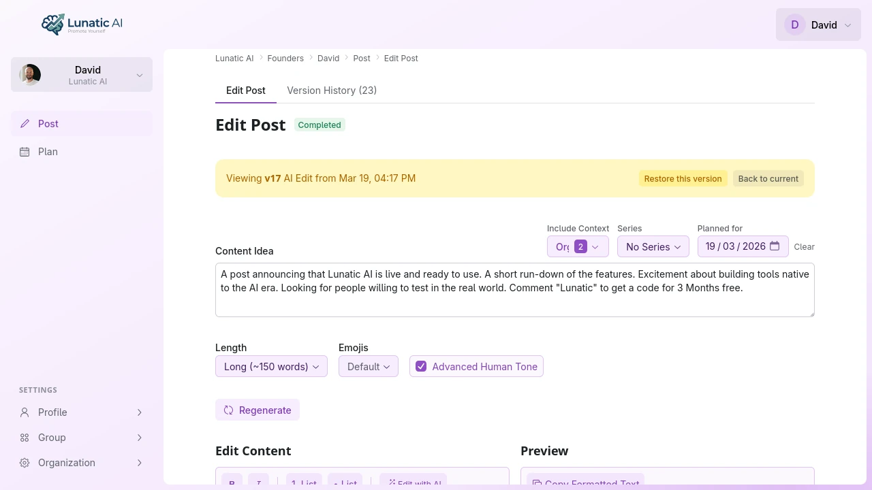Image resolution: width=872 pixels, height=490 pixels.
Task: Click the context count badge 2
Action: [x=580, y=246]
